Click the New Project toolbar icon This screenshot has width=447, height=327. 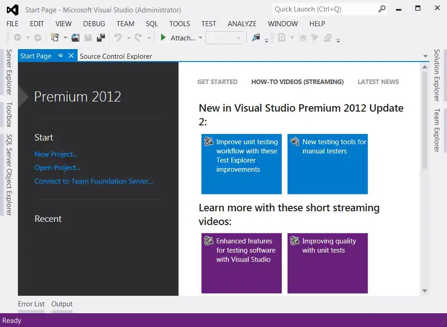click(55, 37)
